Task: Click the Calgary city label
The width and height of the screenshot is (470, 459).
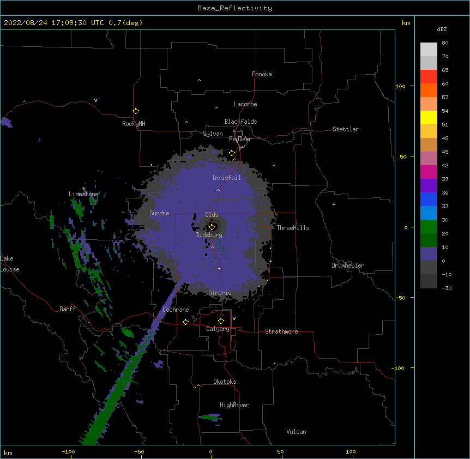Action: tap(218, 329)
